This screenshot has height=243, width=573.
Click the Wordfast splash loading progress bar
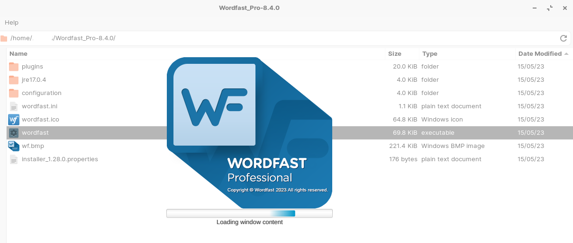249,214
